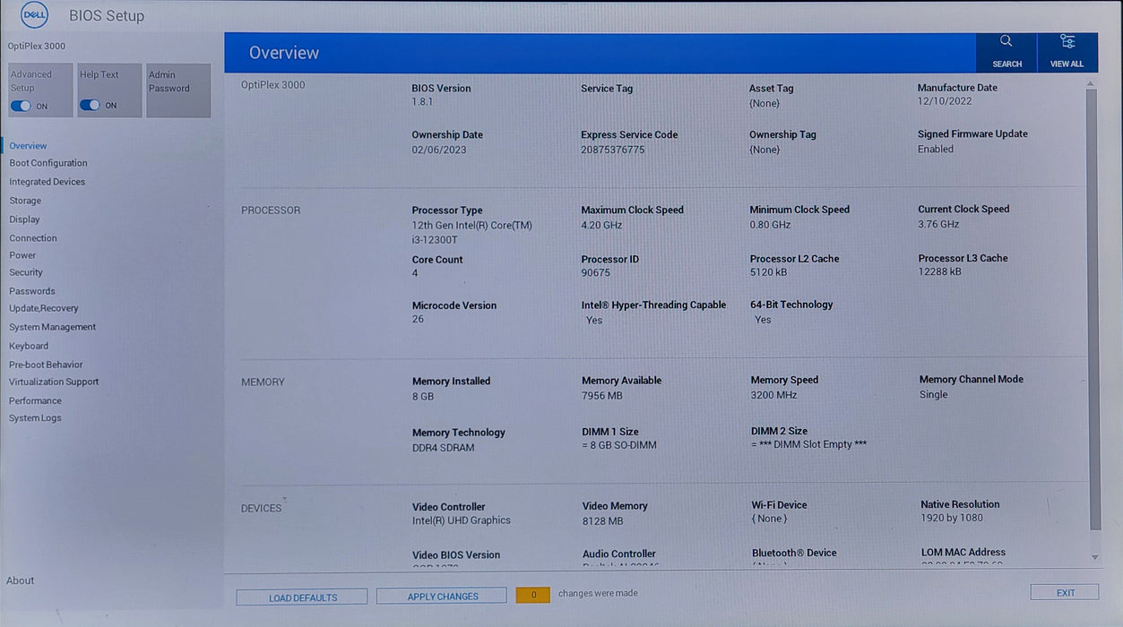Click the Exit button
The height and width of the screenshot is (627, 1123).
tap(1065, 592)
